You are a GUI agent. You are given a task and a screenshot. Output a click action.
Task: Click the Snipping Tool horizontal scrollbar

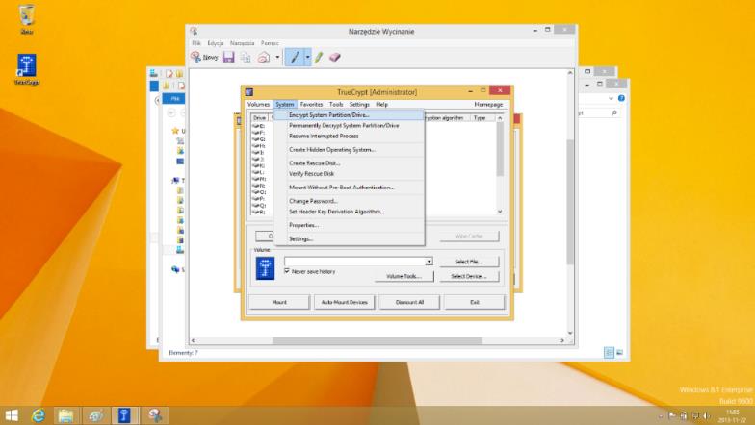[x=377, y=340]
